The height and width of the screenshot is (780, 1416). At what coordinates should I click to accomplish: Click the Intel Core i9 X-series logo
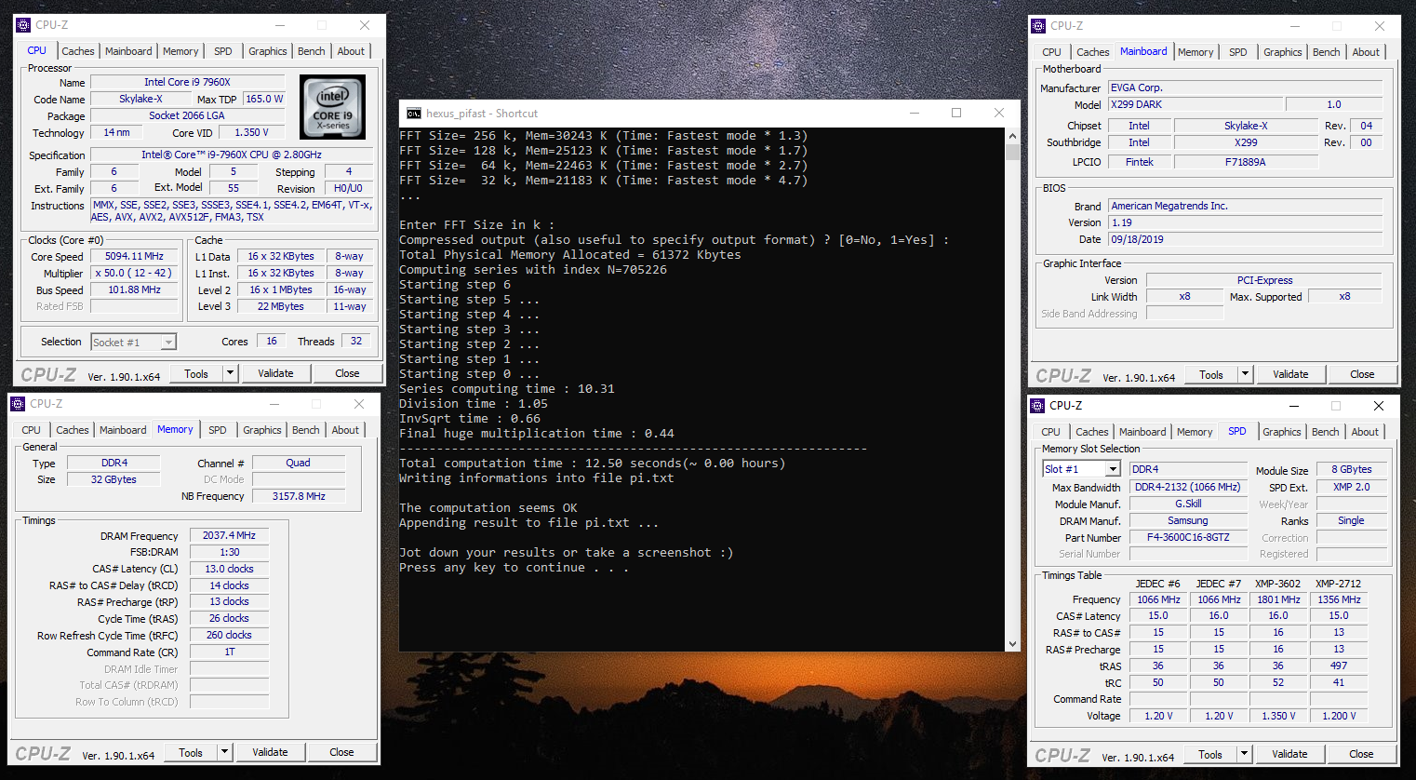333,108
